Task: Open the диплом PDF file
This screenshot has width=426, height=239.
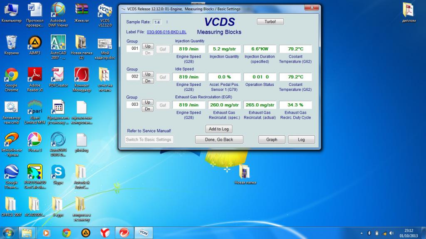Action: pos(409,12)
